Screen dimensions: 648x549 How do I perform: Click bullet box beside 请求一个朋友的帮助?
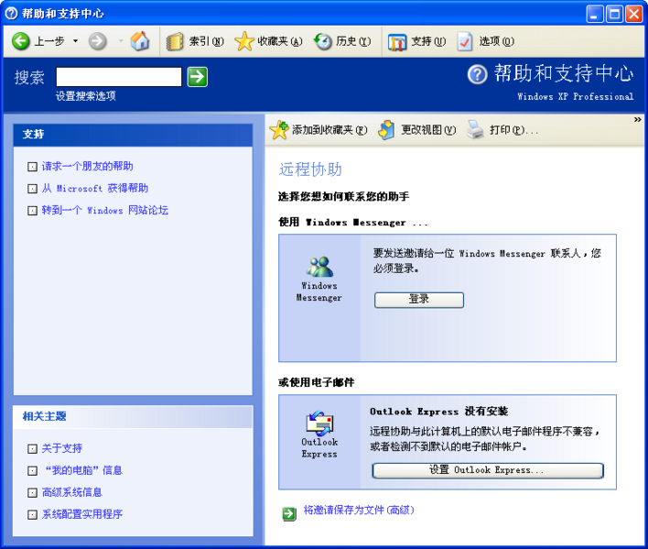point(32,167)
